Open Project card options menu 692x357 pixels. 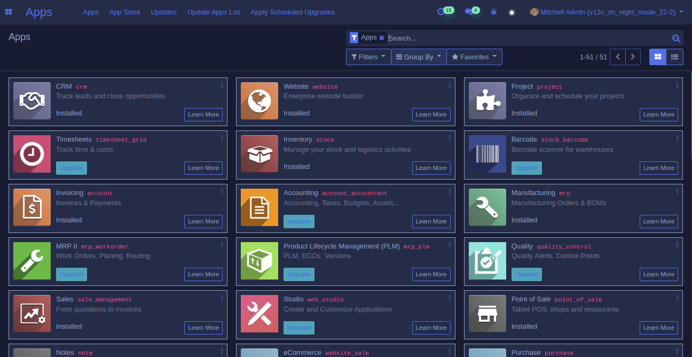coord(678,85)
